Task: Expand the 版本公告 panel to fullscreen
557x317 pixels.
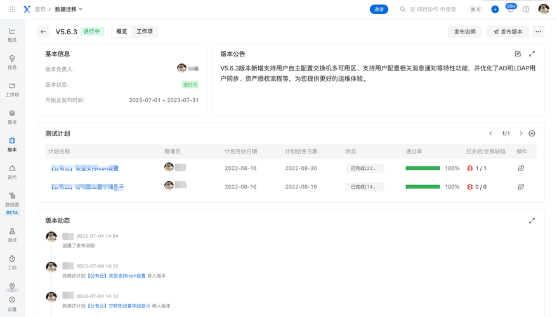Action: 532,54
